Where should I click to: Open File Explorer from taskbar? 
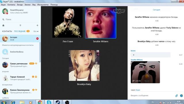point(22,102)
